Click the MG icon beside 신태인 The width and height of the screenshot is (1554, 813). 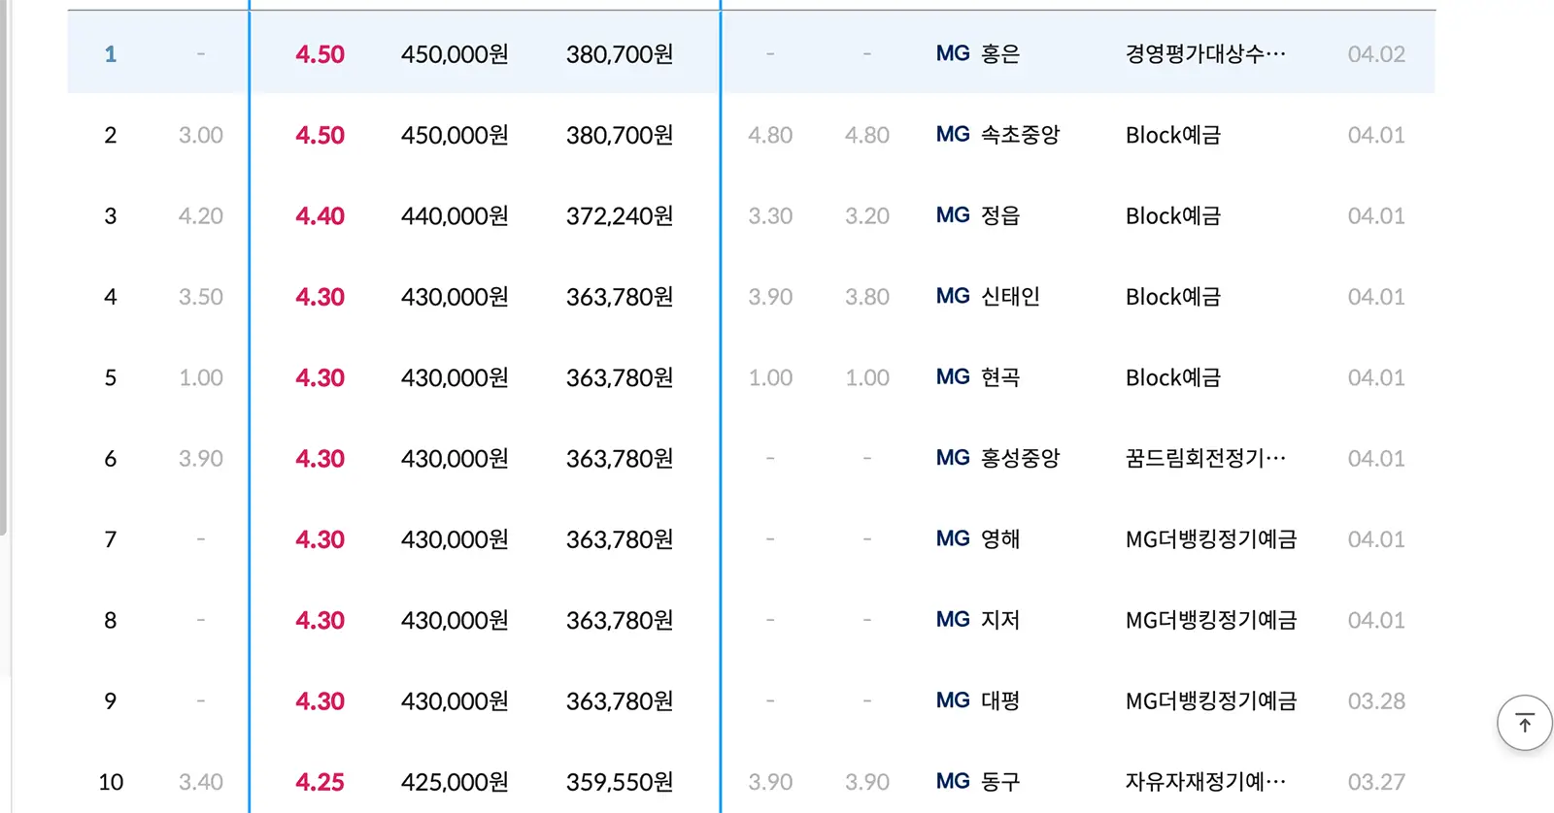950,296
